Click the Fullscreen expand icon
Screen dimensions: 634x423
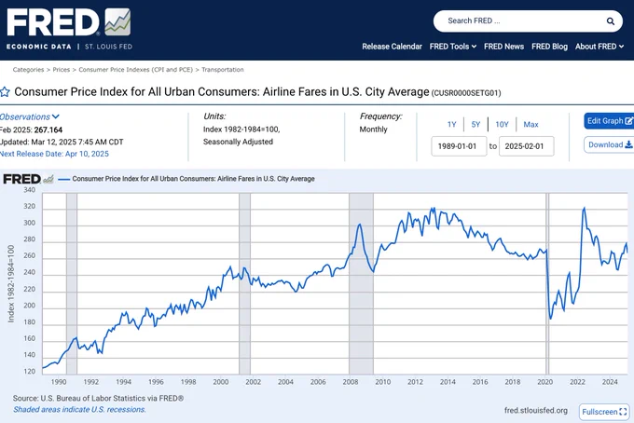(x=623, y=412)
